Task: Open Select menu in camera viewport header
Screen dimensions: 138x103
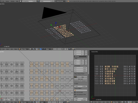Action: click(99, 102)
